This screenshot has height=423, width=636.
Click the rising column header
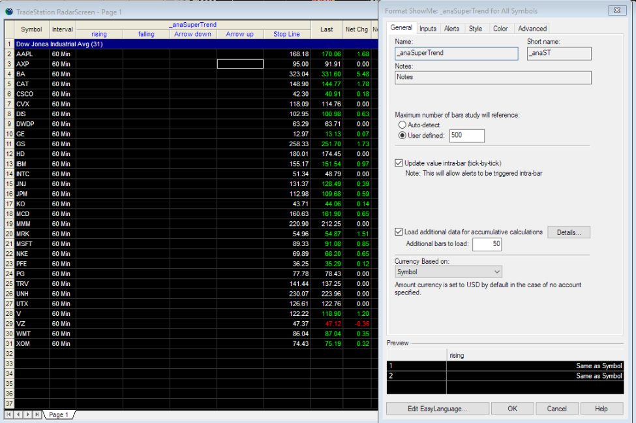(x=99, y=34)
